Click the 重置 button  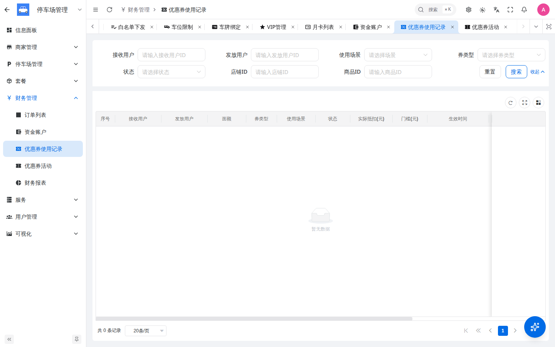coord(490,72)
